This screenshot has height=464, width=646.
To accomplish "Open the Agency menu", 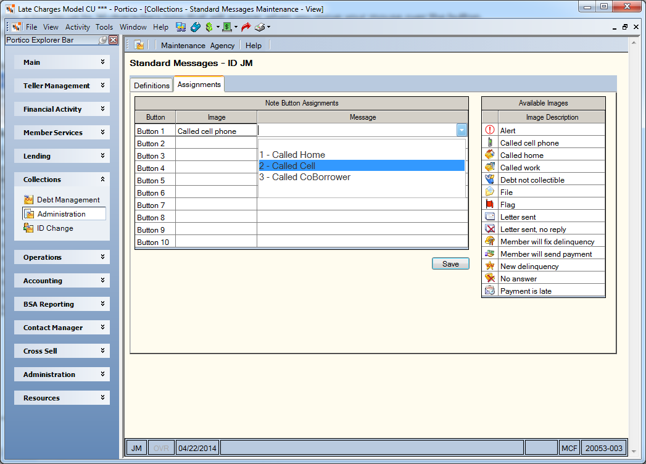I will (x=222, y=46).
